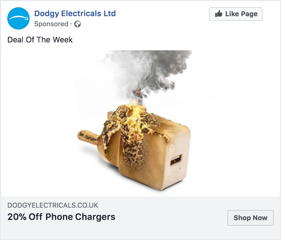Click the Shop Now button
This screenshot has width=281, height=240.
tap(250, 218)
